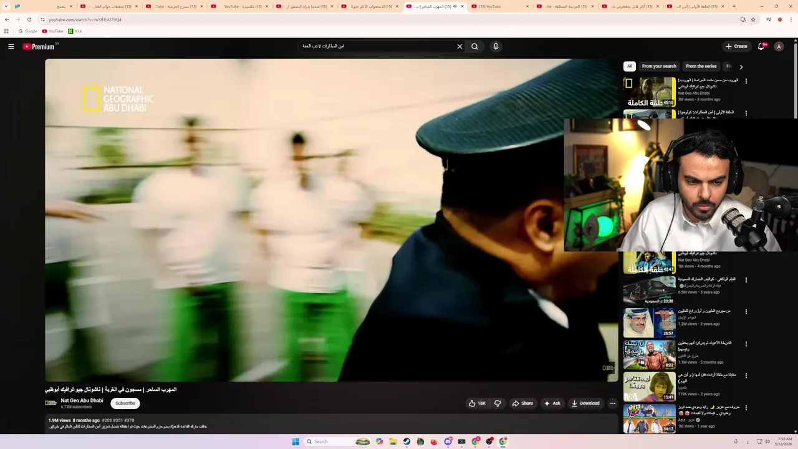The image size is (798, 449).
Task: Open the YouTube guide hamburger menu
Action: 11,46
